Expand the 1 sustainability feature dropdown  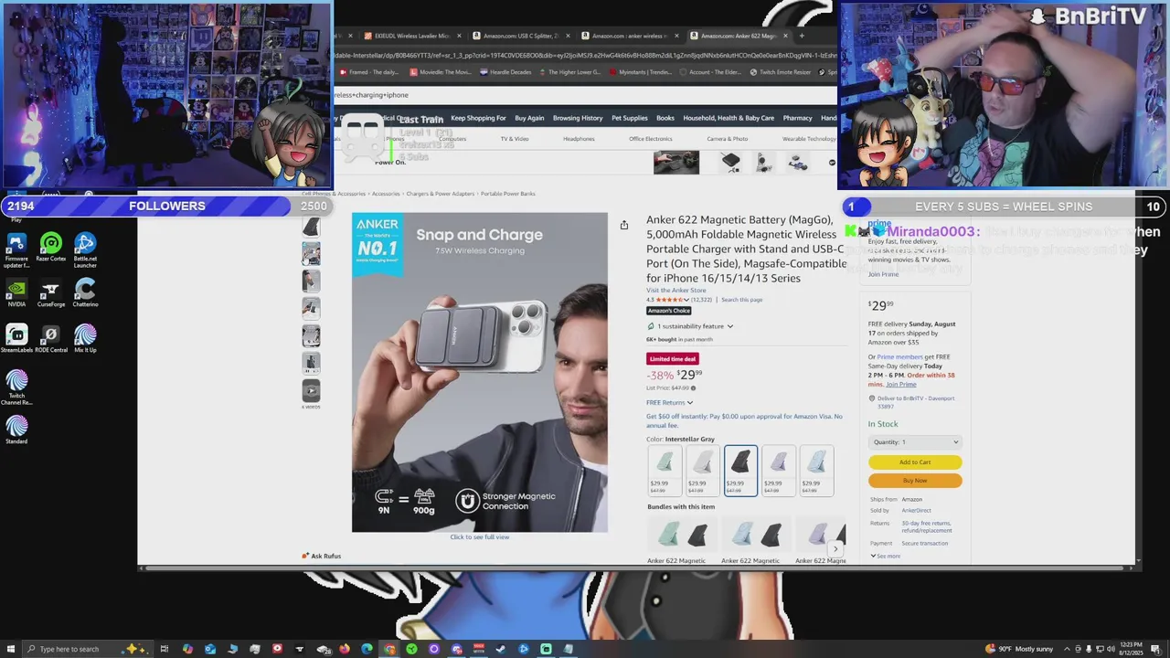click(x=691, y=326)
